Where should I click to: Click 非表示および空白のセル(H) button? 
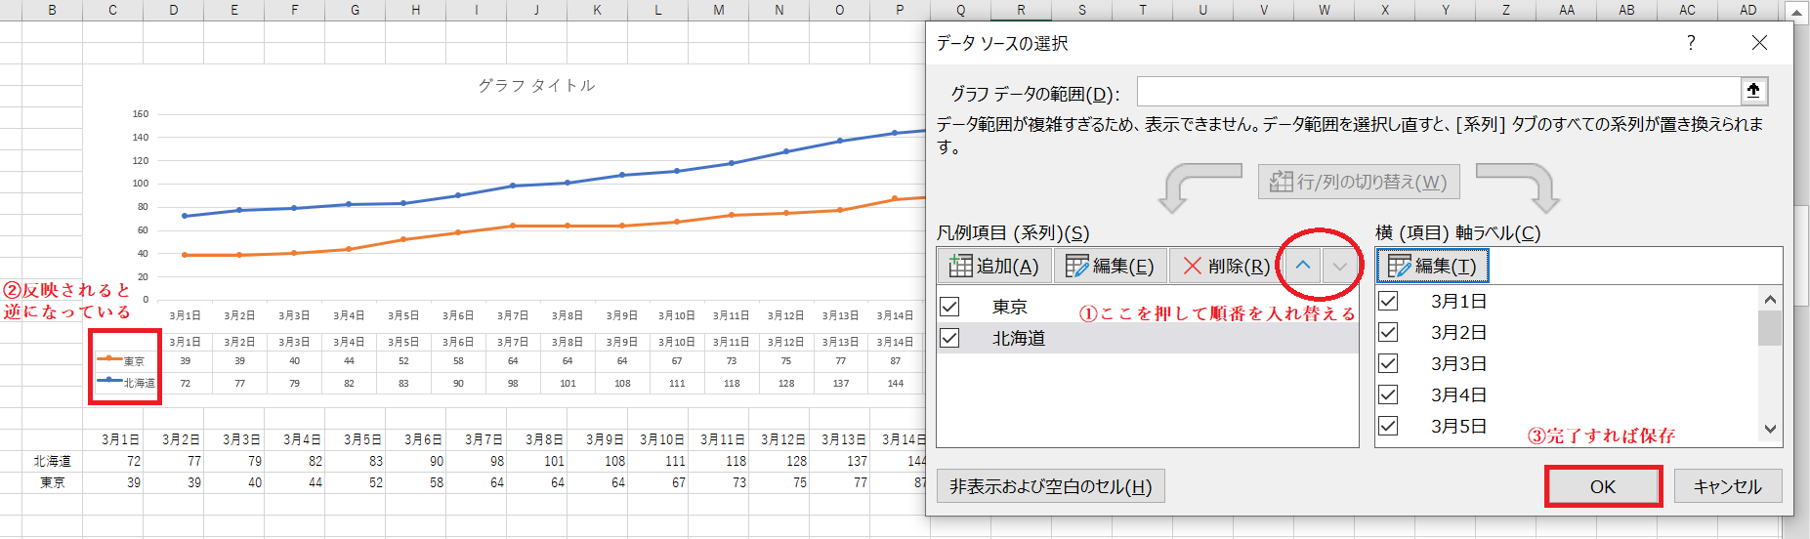[1051, 486]
